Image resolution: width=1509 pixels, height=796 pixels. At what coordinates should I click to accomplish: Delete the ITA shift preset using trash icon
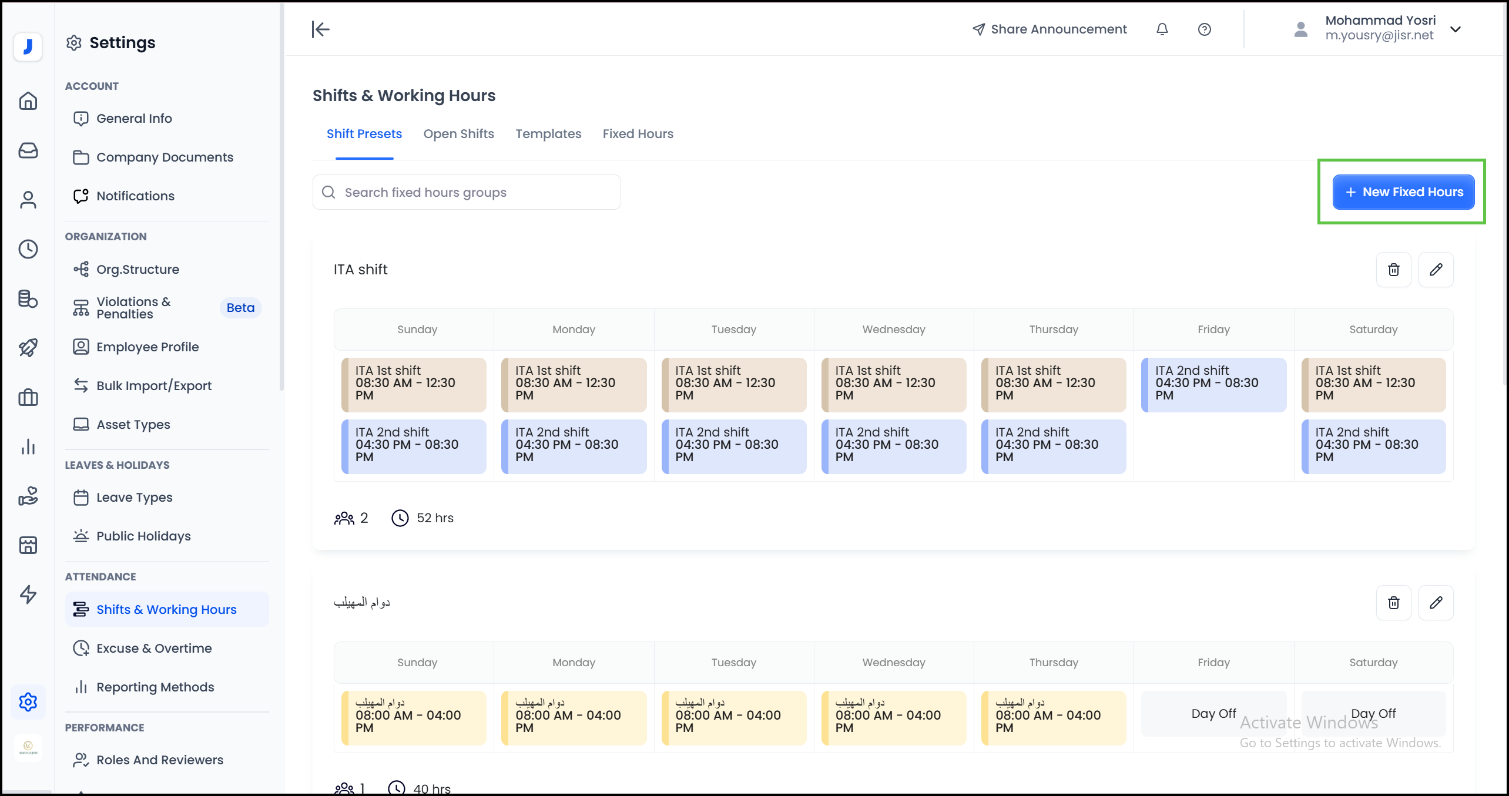pos(1393,270)
